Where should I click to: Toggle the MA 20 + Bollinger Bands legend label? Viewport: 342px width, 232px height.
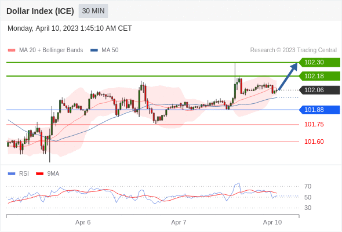51,50
